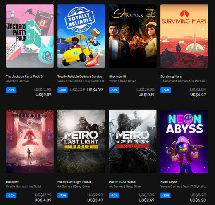Open the Surviving Mars cover art
The width and height of the screenshot is (215, 205).
[x=184, y=36]
